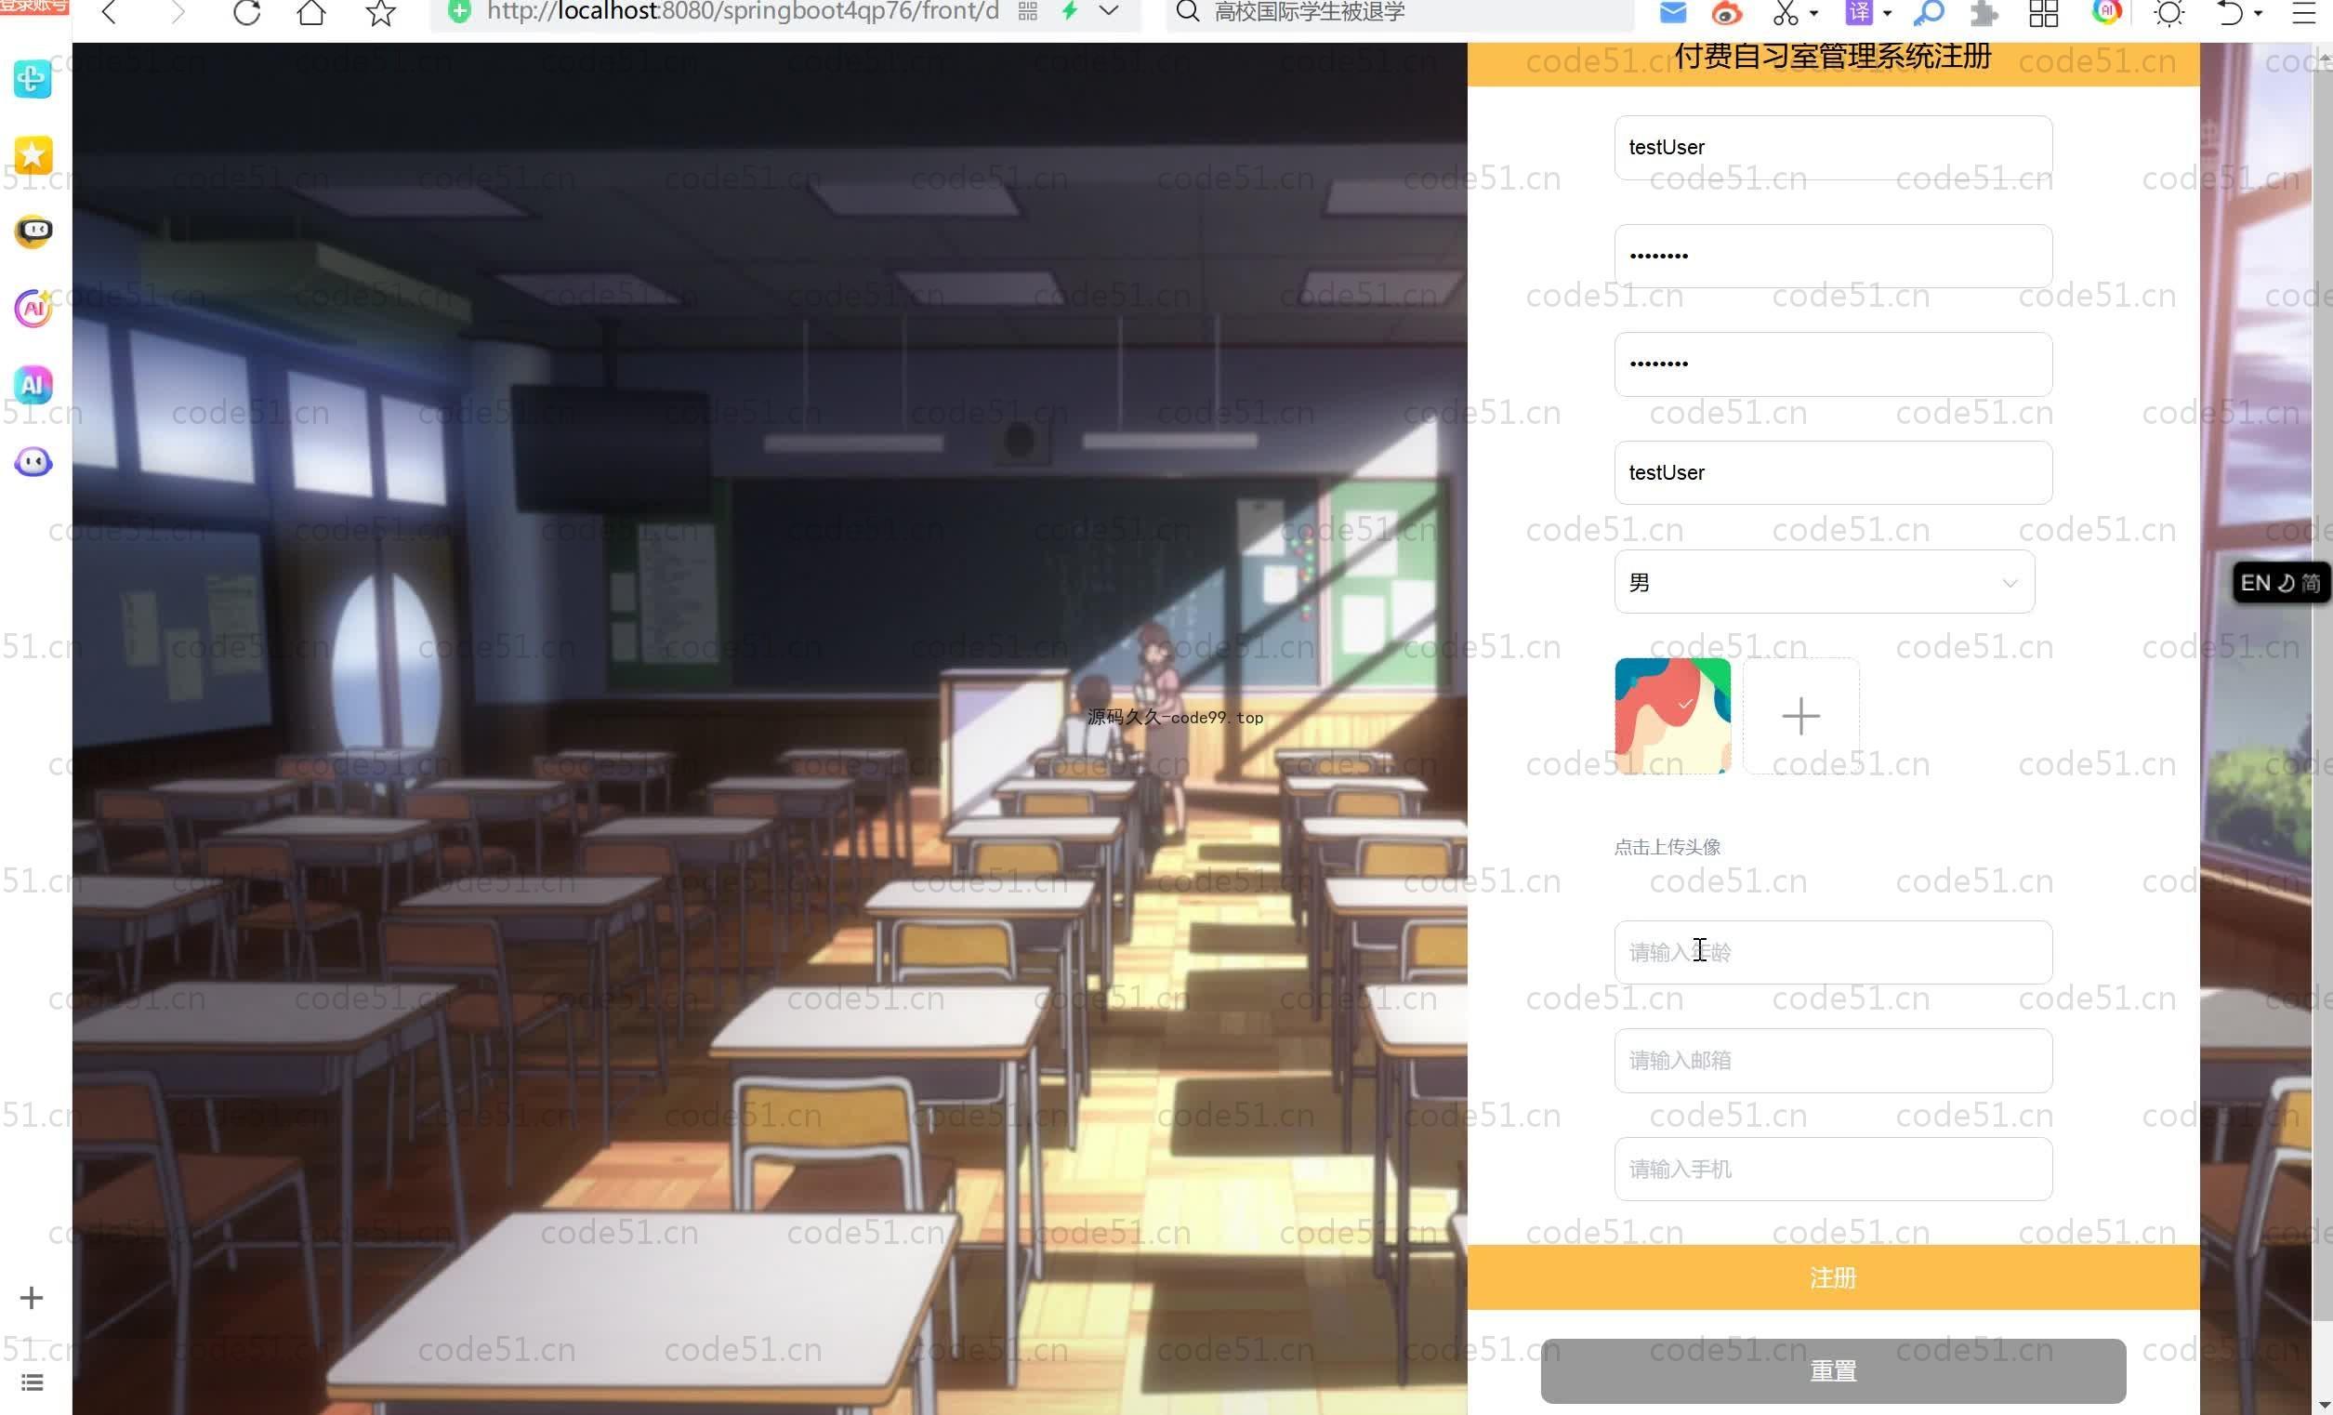Reload the page with refresh icon
This screenshot has height=1415, width=2333.
[x=247, y=12]
